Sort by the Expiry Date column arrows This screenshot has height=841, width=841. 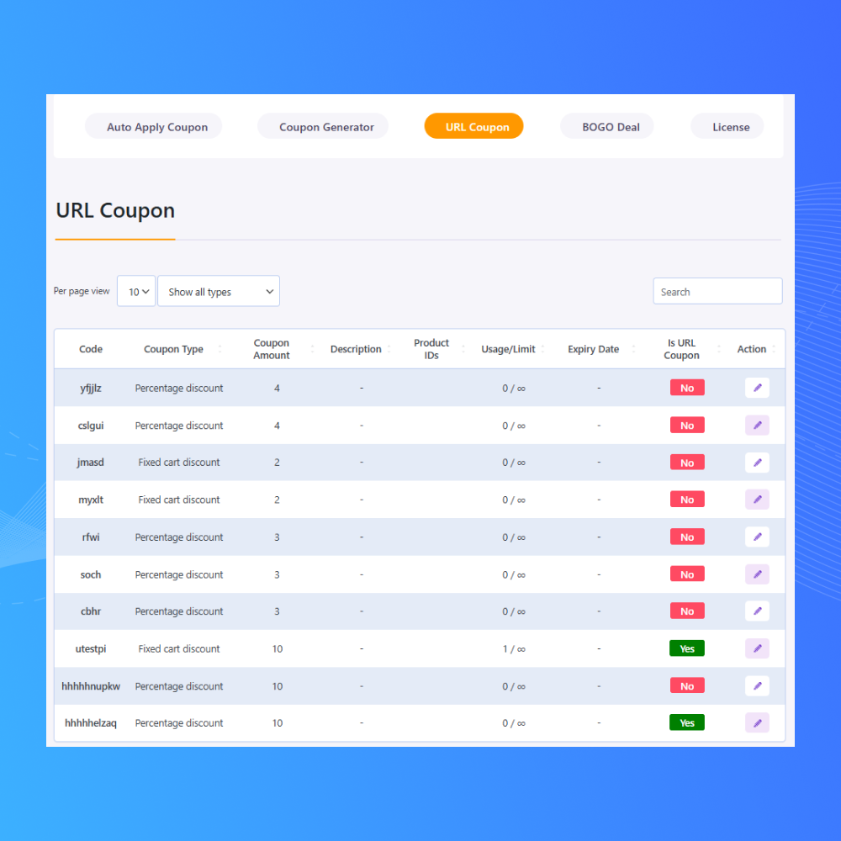(633, 349)
